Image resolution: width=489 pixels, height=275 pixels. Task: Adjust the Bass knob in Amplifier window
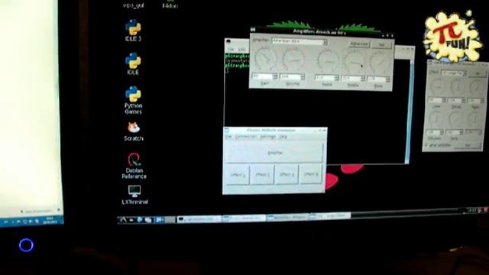coord(379,63)
